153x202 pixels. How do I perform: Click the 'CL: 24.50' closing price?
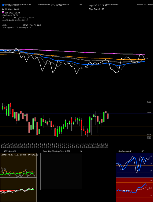pos(56,6)
